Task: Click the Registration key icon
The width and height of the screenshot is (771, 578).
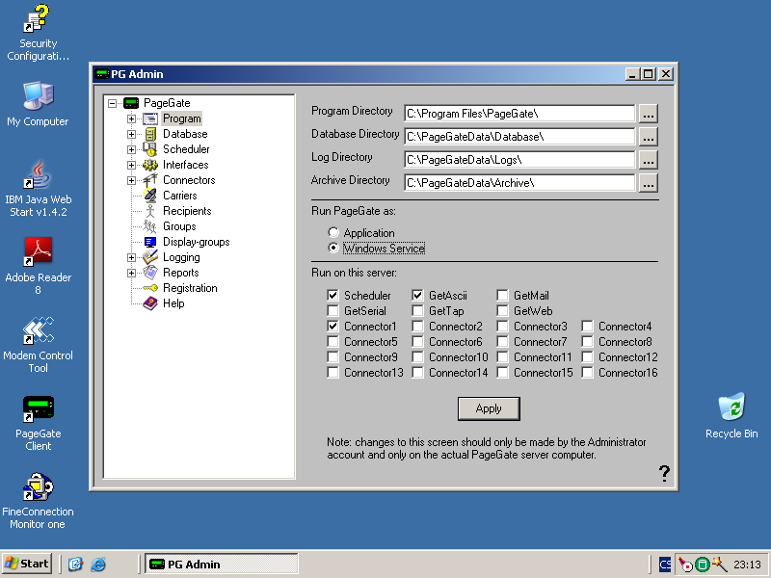Action: pos(150,288)
